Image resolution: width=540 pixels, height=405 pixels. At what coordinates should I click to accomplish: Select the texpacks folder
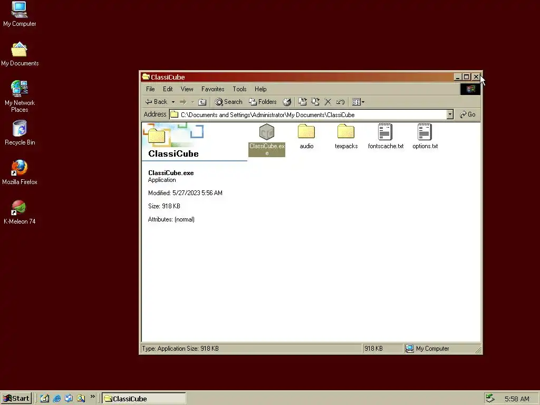pos(346,137)
